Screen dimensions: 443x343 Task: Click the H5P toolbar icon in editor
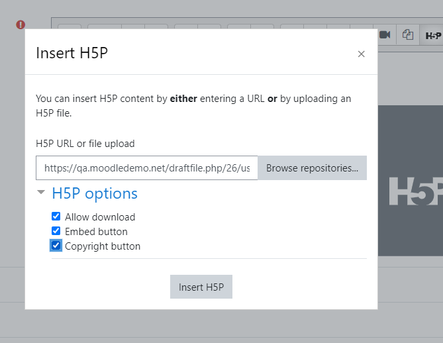pos(433,36)
